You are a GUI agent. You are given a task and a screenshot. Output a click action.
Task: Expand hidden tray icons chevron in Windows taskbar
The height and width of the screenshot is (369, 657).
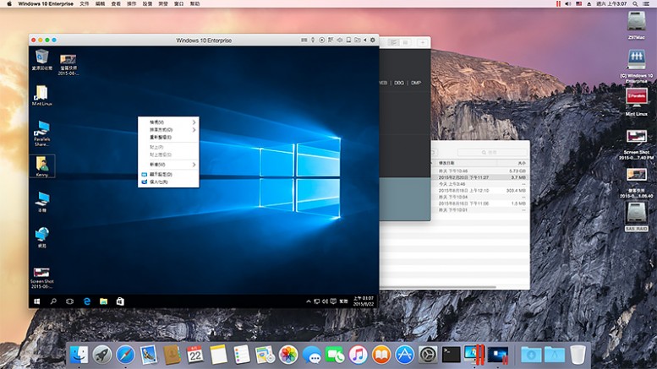click(309, 301)
